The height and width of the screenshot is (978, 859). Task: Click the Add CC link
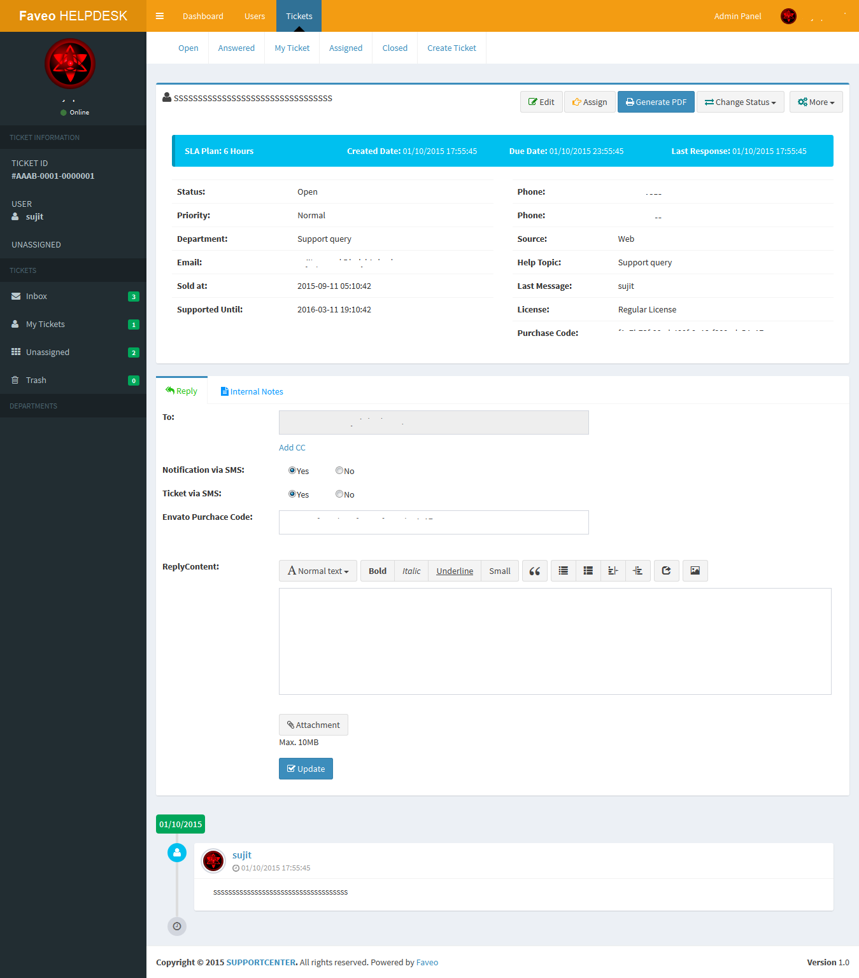point(292,447)
